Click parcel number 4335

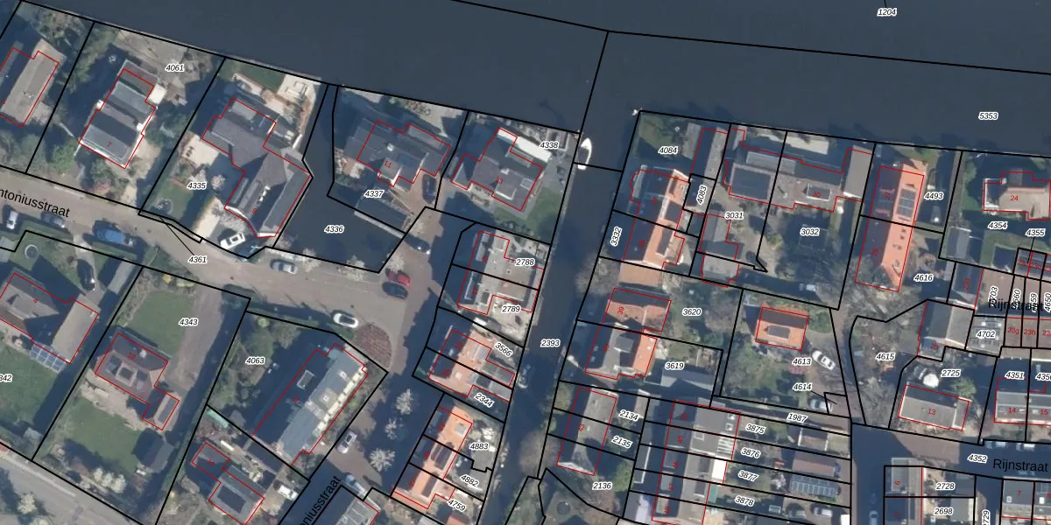click(x=196, y=185)
